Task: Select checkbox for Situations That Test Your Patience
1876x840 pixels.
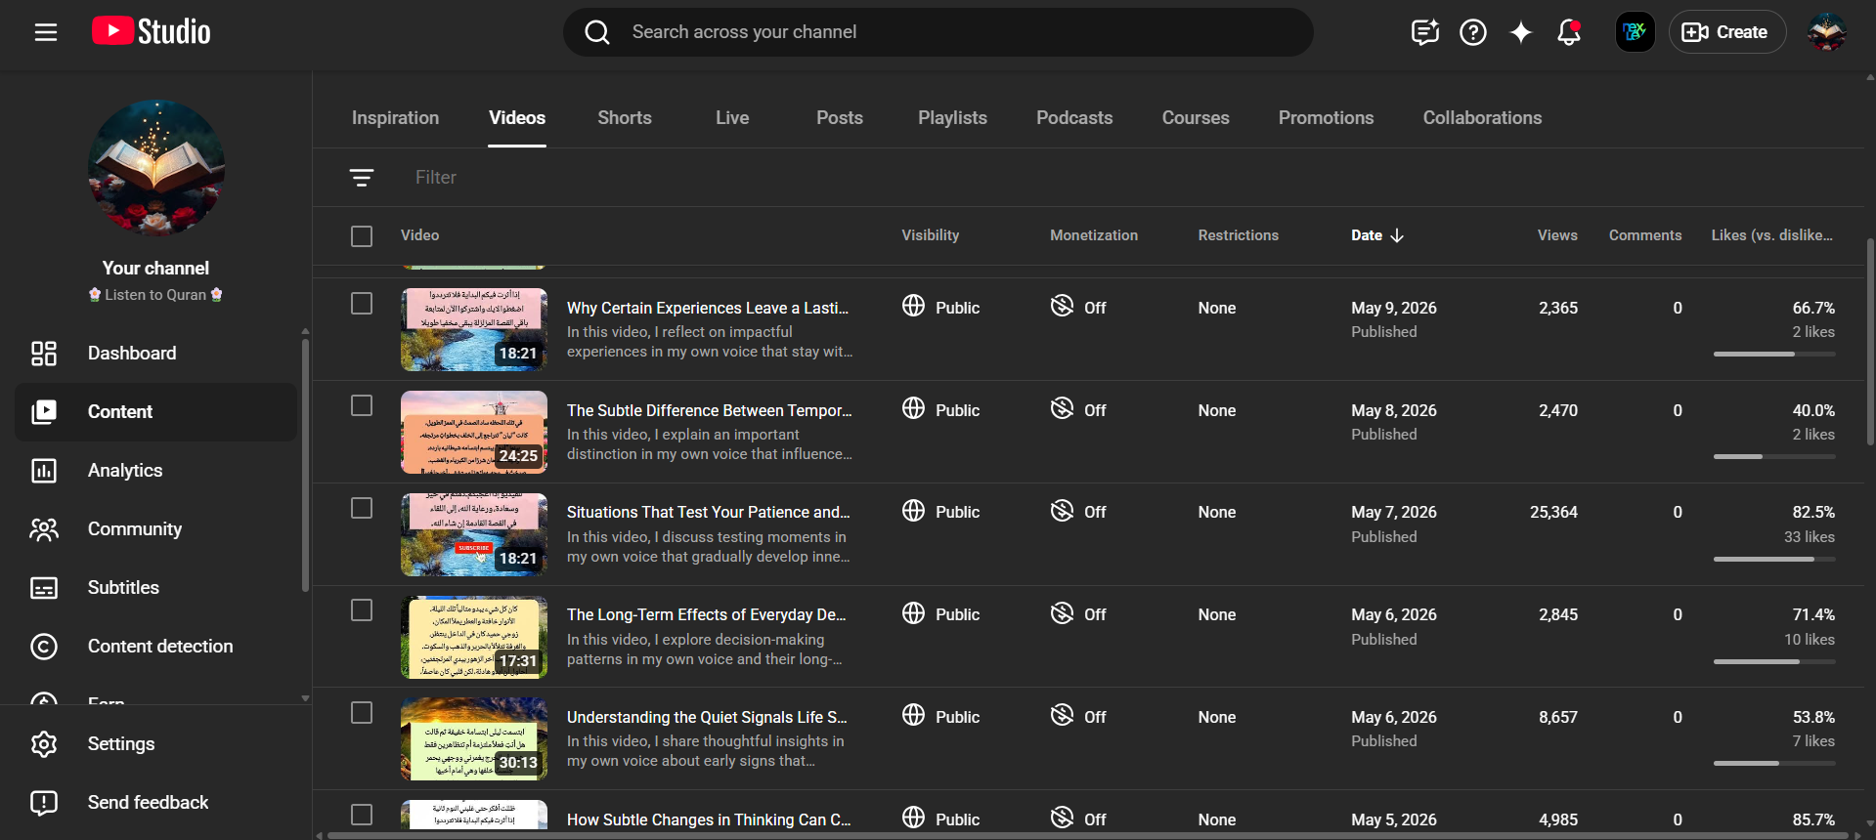Action: pos(362,508)
